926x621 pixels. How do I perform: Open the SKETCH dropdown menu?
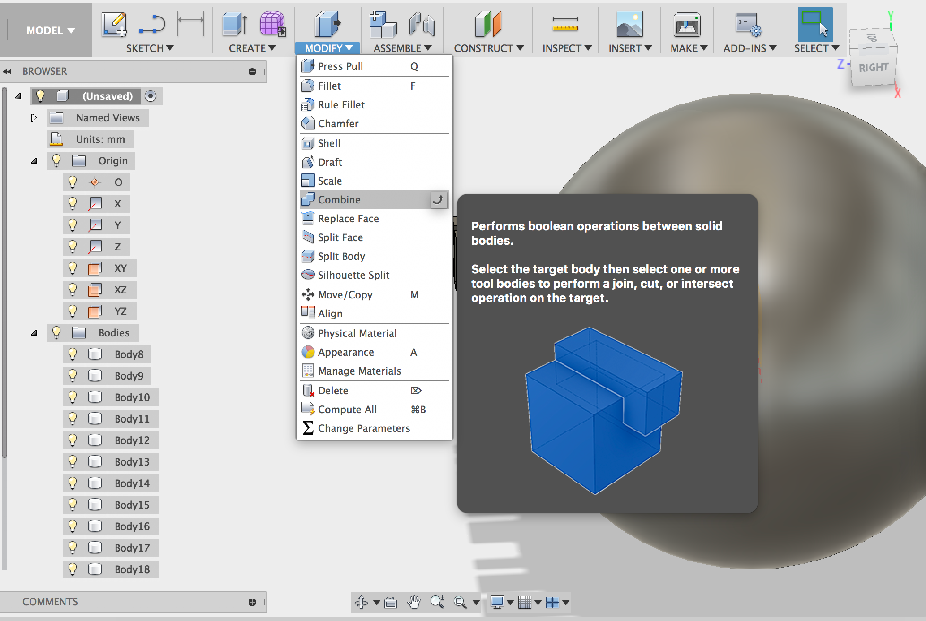[150, 48]
